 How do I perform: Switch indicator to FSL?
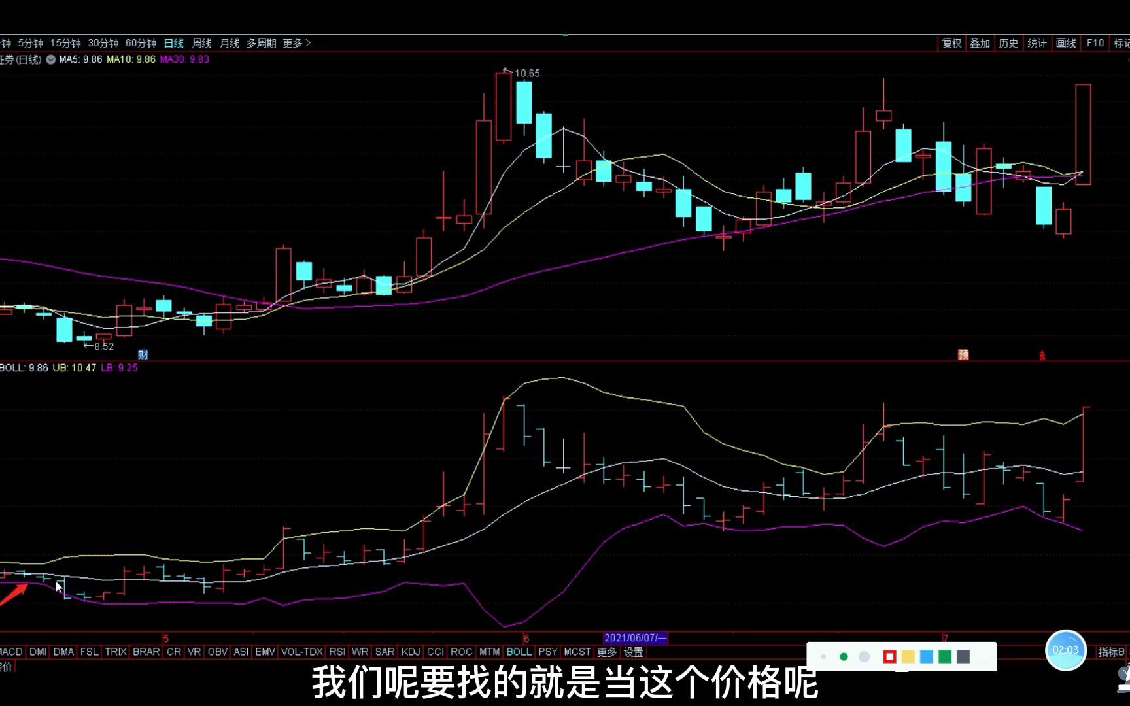(89, 652)
